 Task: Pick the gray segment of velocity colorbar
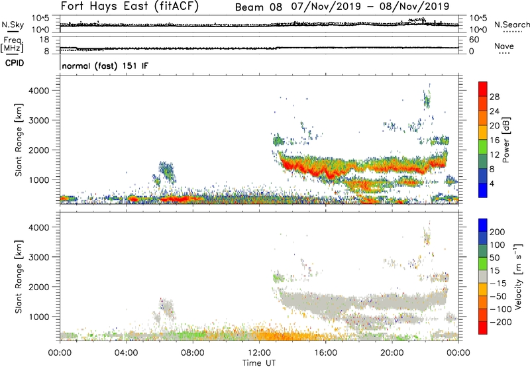coord(483,277)
